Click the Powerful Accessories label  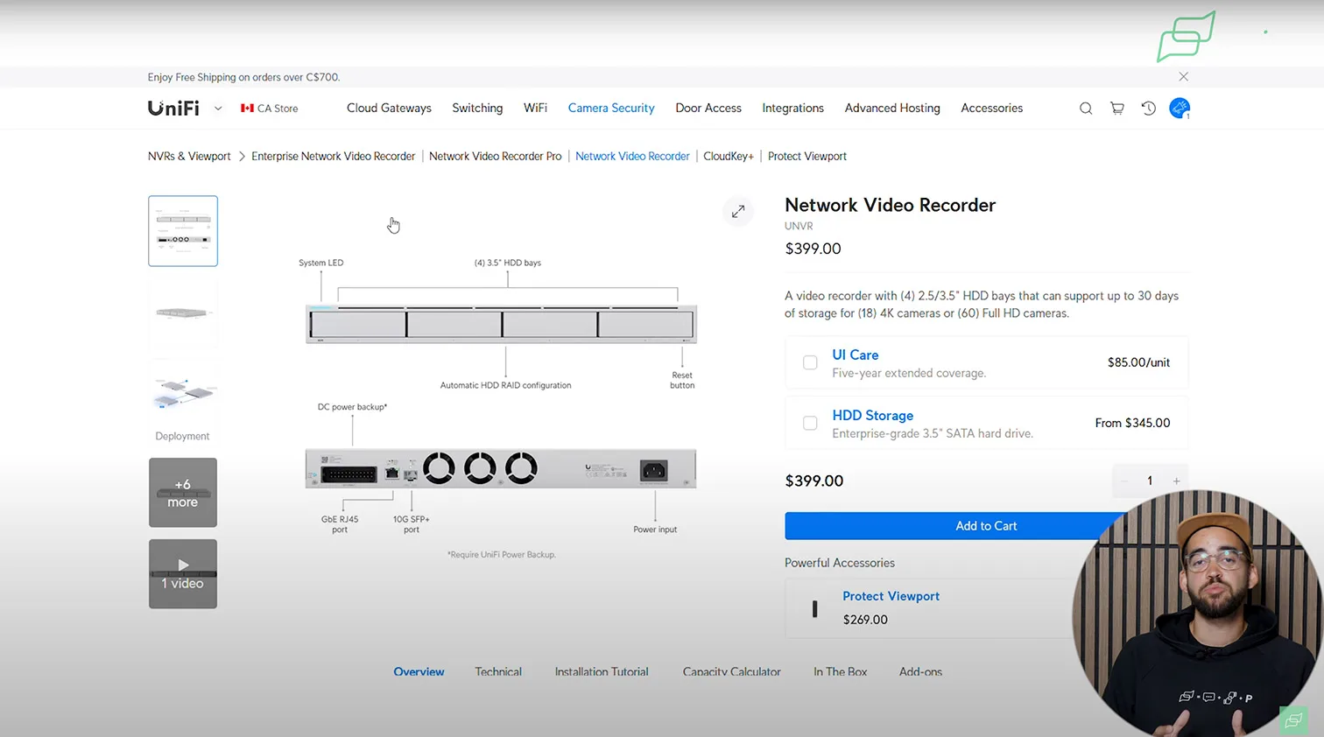[x=840, y=563]
